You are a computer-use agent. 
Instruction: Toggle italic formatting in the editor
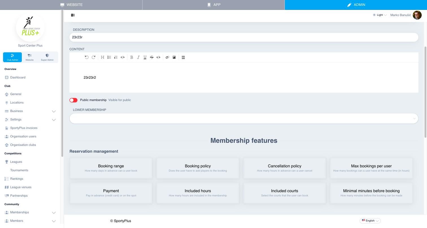coord(138,57)
